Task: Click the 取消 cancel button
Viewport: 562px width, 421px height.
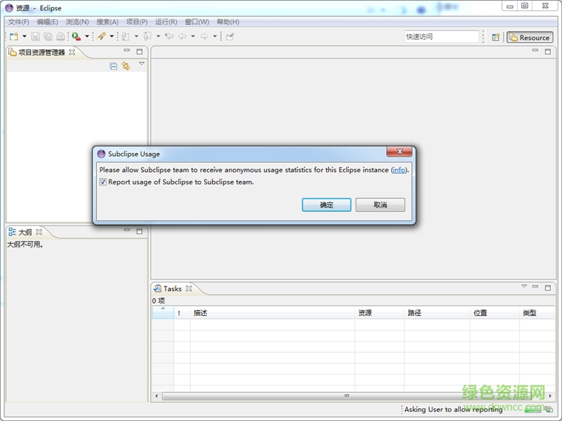Action: 380,205
